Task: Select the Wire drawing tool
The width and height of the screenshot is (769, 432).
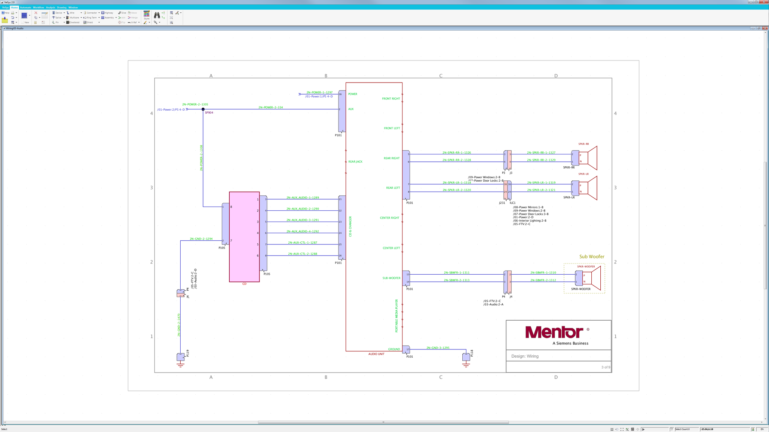Action: click(70, 13)
